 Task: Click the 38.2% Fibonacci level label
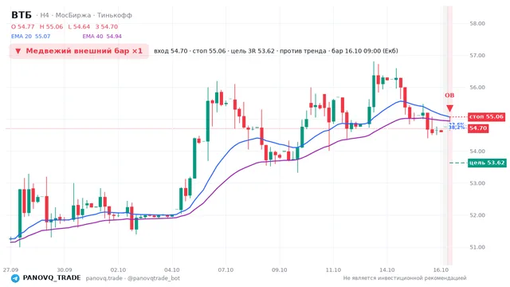point(457,128)
